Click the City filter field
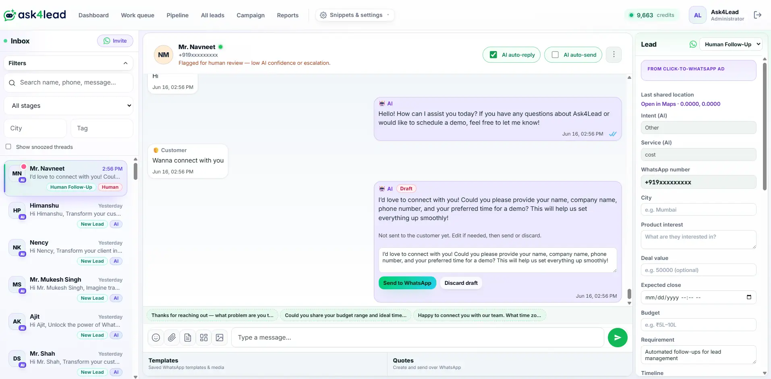Screen dimensions: 771x379 click(x=35, y=128)
